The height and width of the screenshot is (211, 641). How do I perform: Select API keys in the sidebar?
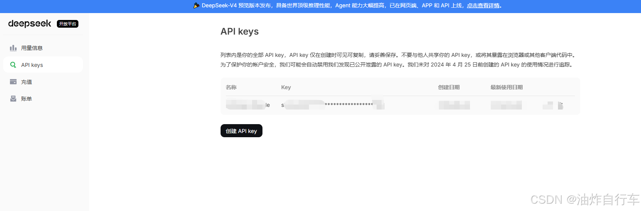tap(43, 65)
